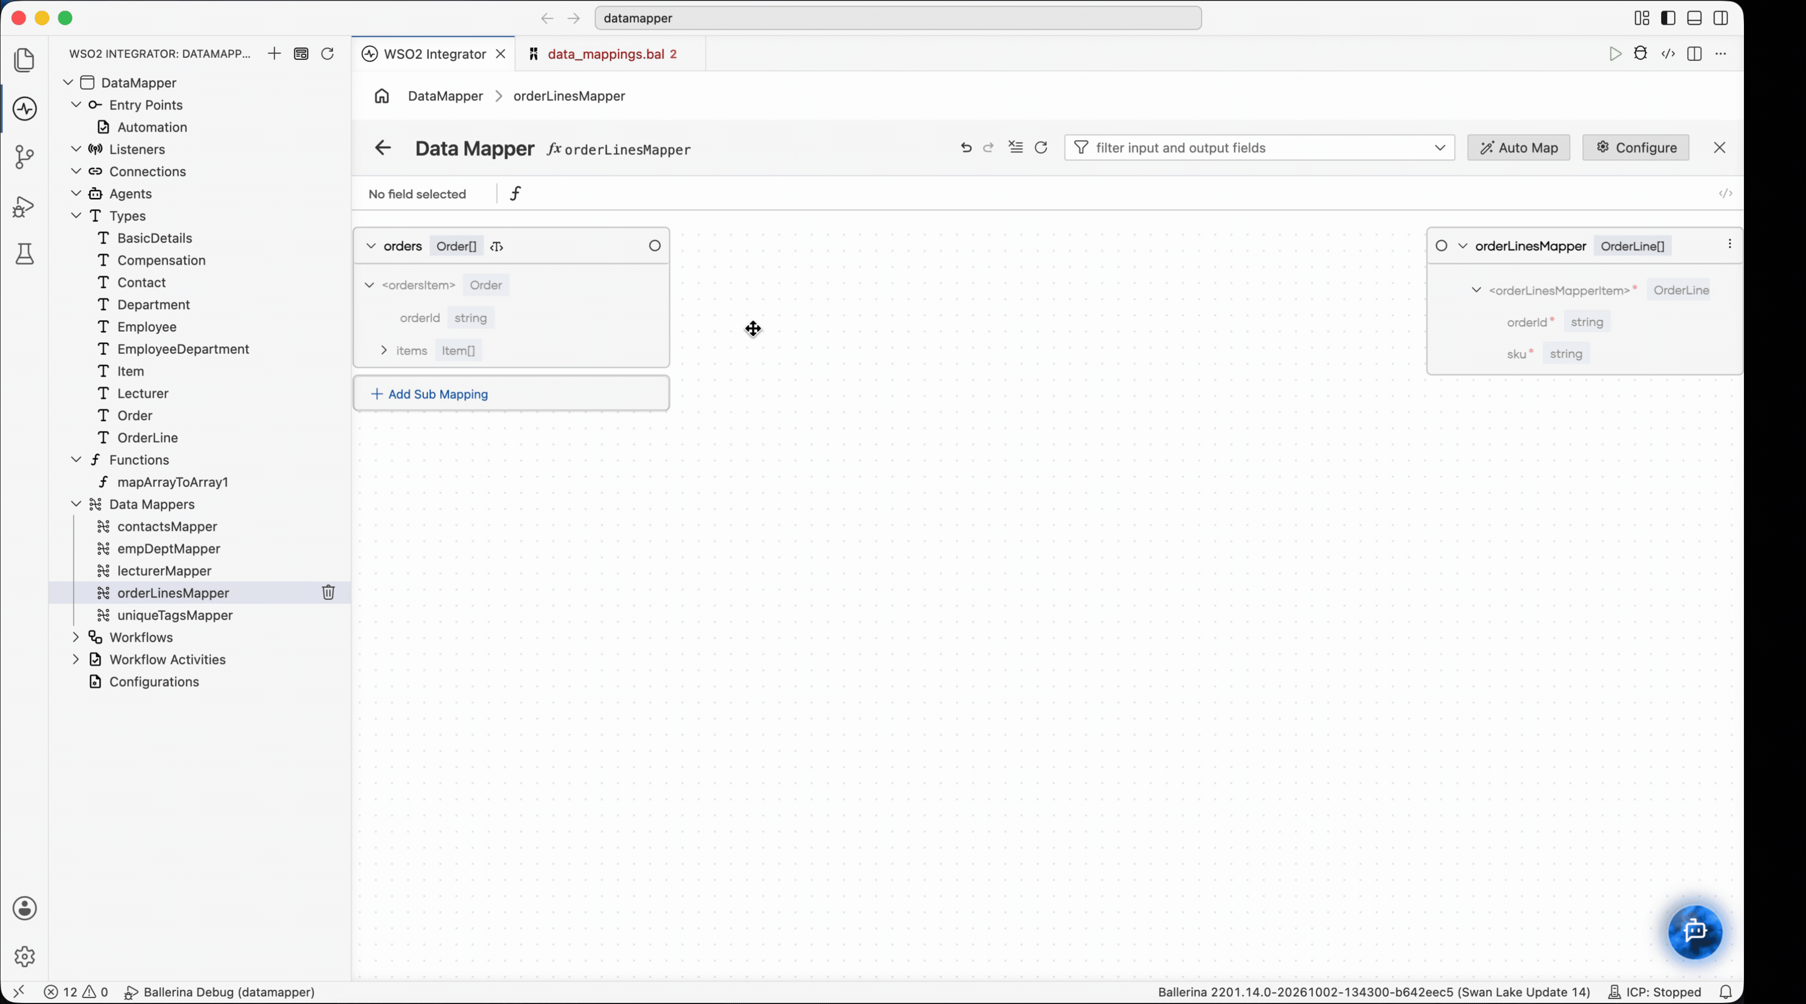This screenshot has width=1806, height=1004.
Task: Open the orderLinesMapper three-dot options menu
Action: (x=1730, y=244)
